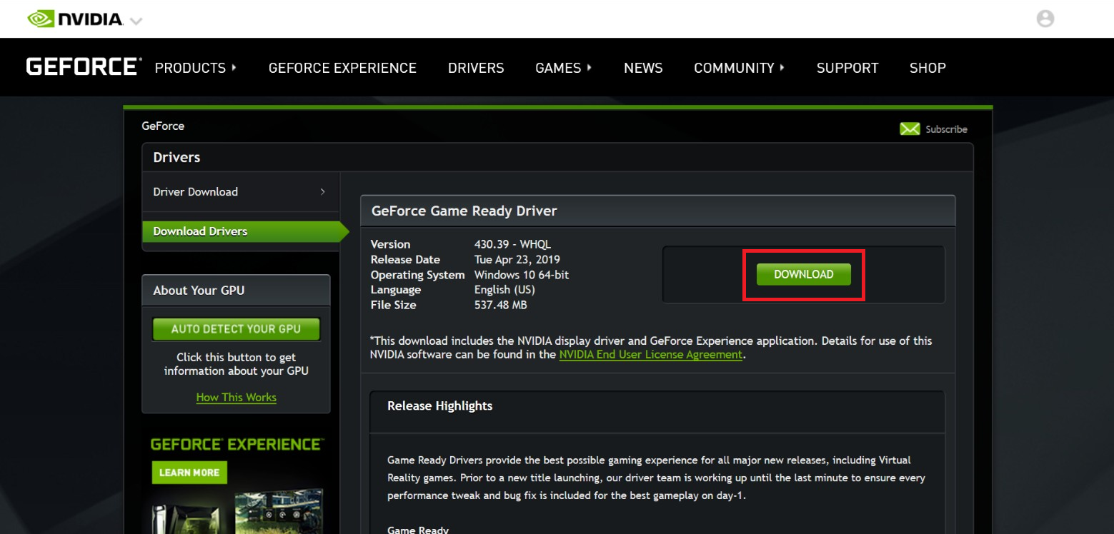1114x534 pixels.
Task: Expand the Products menu arrow
Action: pos(234,68)
